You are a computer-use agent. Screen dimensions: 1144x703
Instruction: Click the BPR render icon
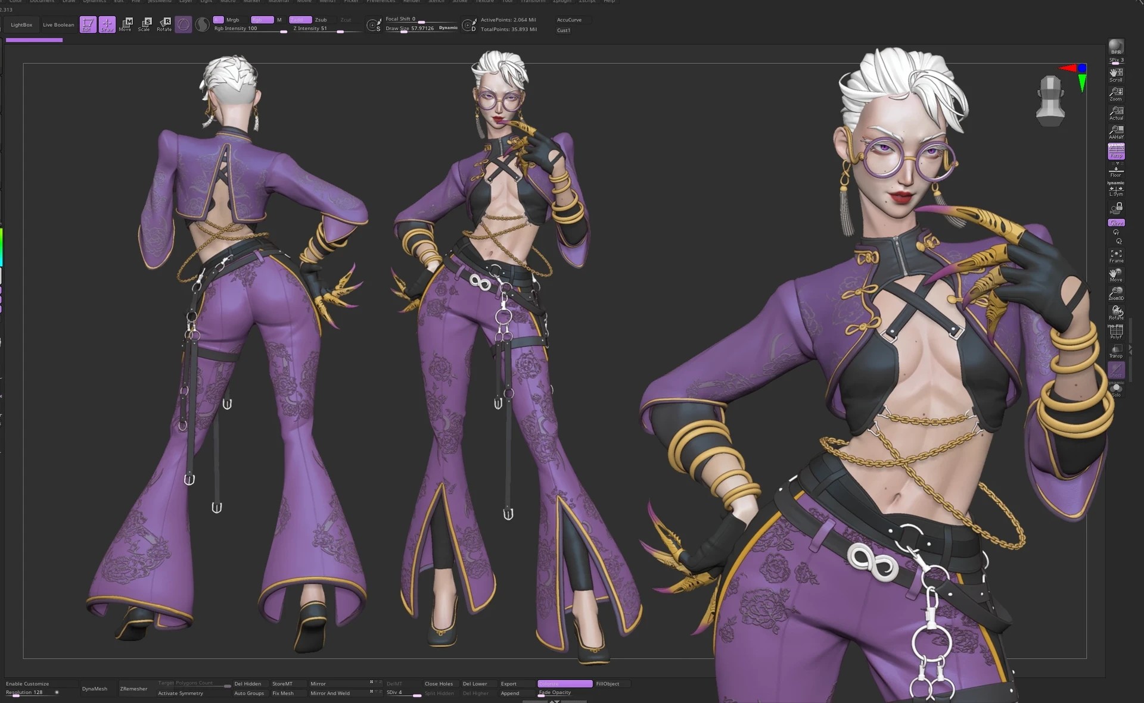[x=1116, y=47]
